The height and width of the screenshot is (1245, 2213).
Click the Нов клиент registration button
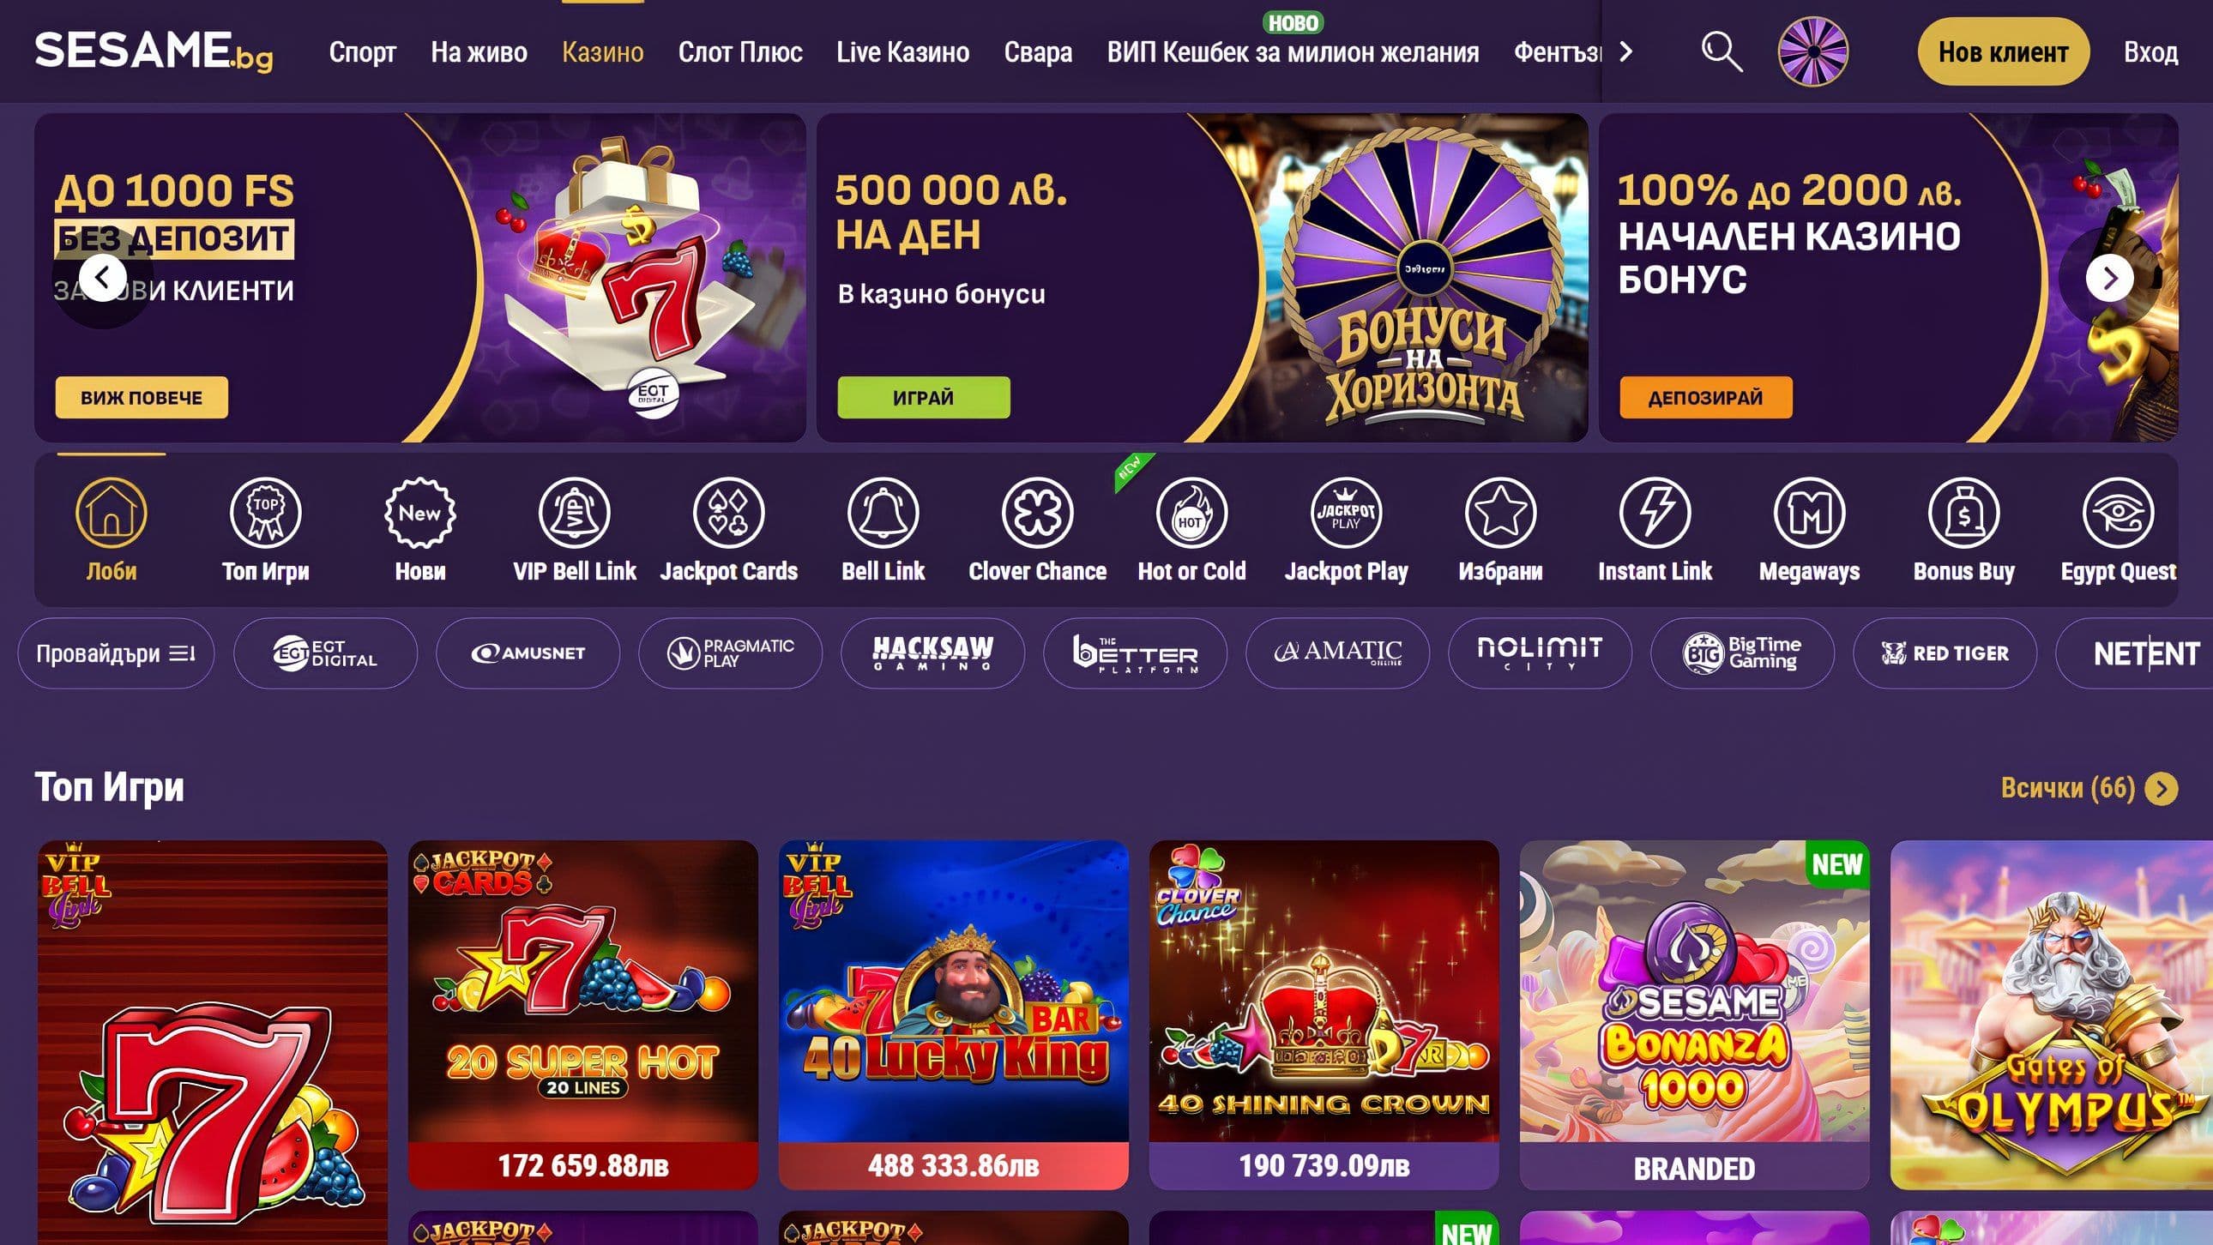tap(2003, 51)
